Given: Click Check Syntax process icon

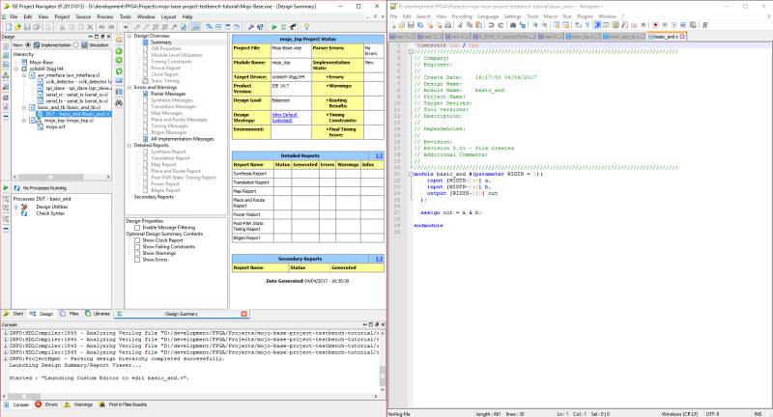Looking at the screenshot, I should [23, 213].
